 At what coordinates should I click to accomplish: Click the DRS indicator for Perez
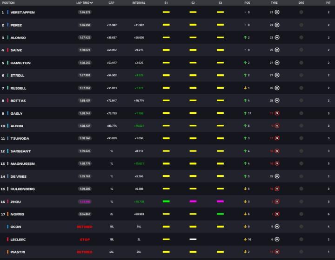[x=301, y=25]
